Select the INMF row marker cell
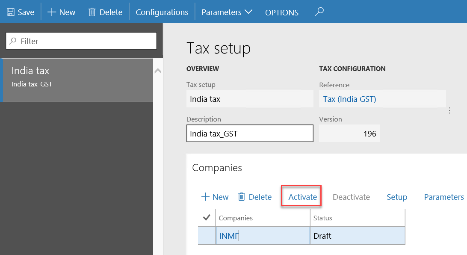Viewport: 467px width, 255px height. click(207, 236)
